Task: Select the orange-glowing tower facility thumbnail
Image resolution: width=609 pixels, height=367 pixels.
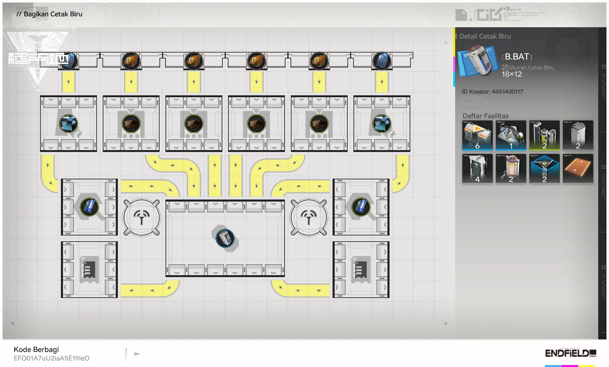Action: coord(511,169)
